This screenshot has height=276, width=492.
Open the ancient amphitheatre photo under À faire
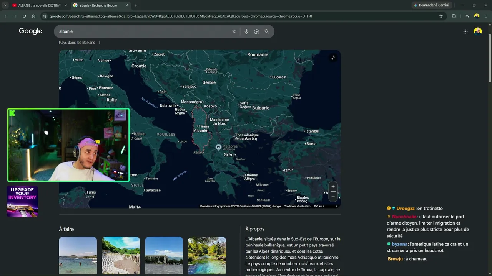121,255
